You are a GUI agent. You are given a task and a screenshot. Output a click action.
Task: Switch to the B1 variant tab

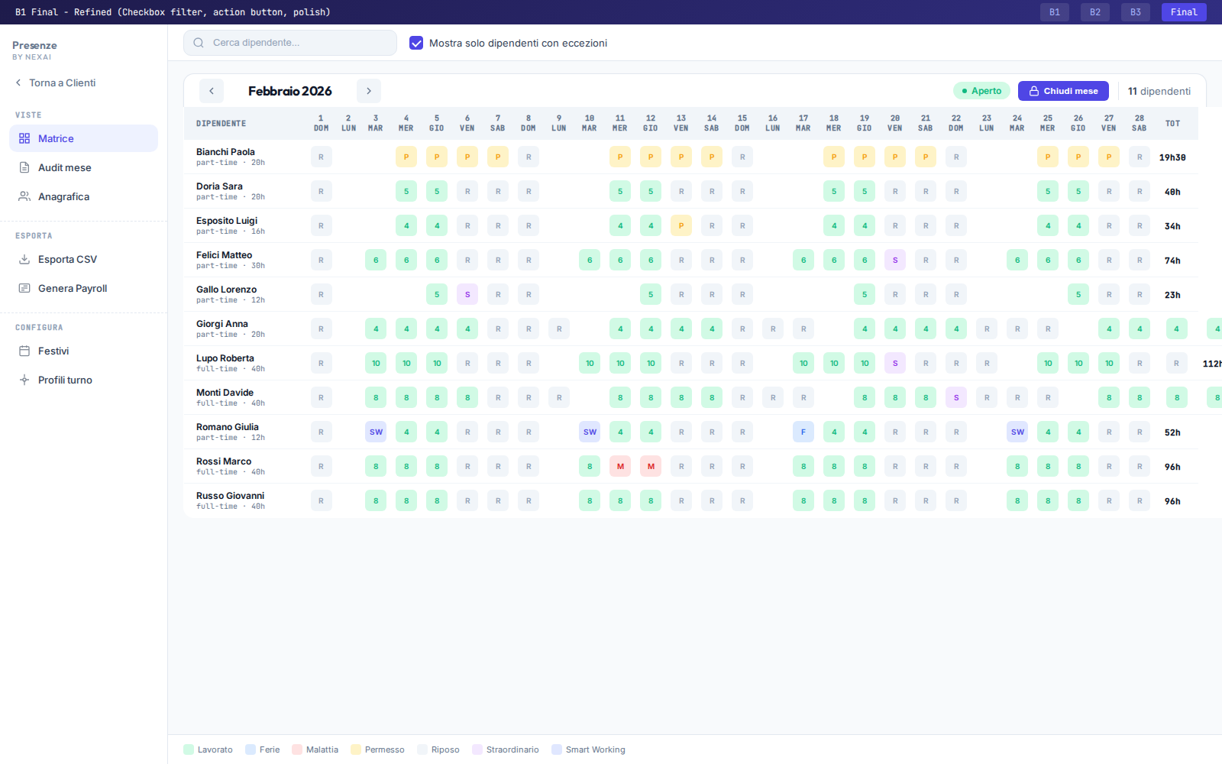(x=1055, y=12)
